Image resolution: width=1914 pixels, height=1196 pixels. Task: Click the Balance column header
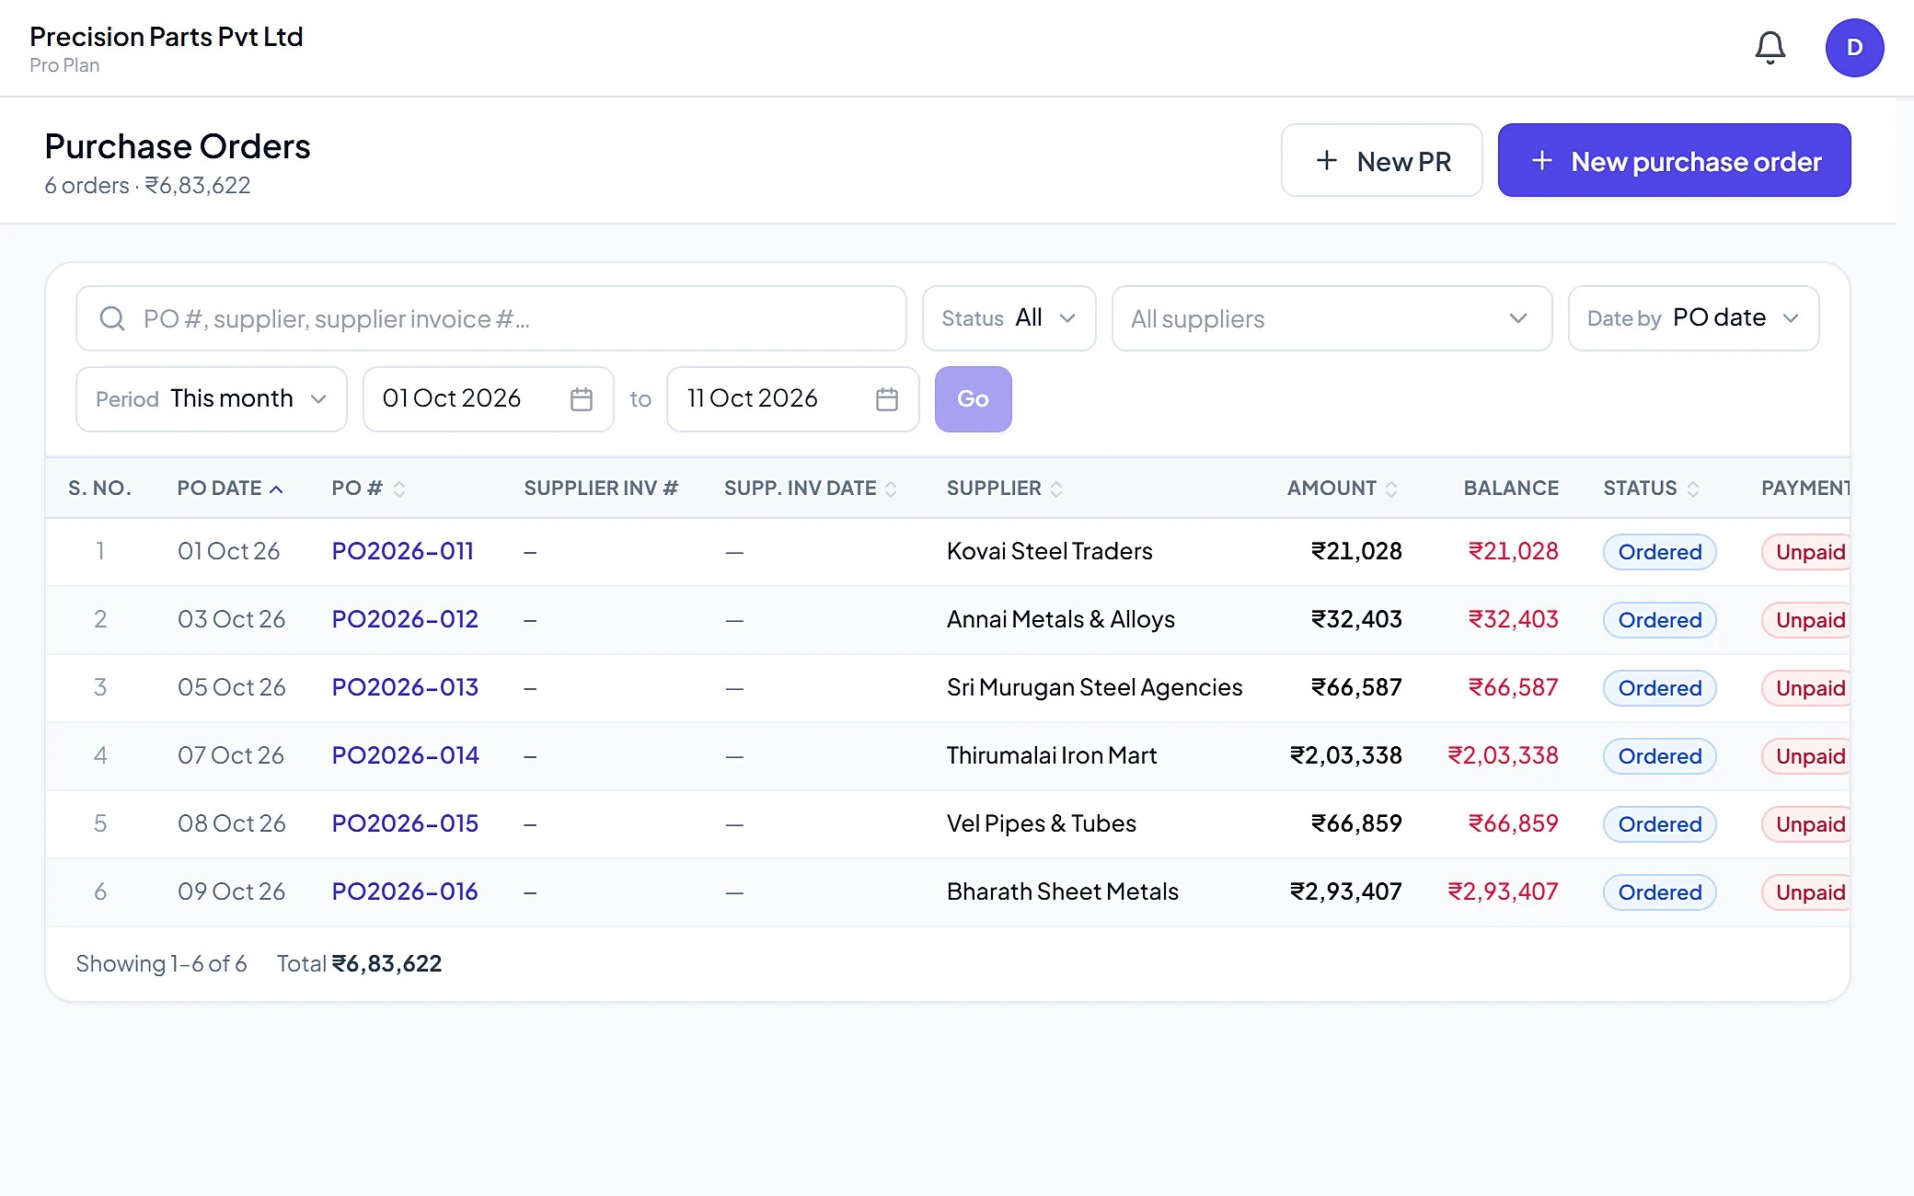[x=1511, y=489]
